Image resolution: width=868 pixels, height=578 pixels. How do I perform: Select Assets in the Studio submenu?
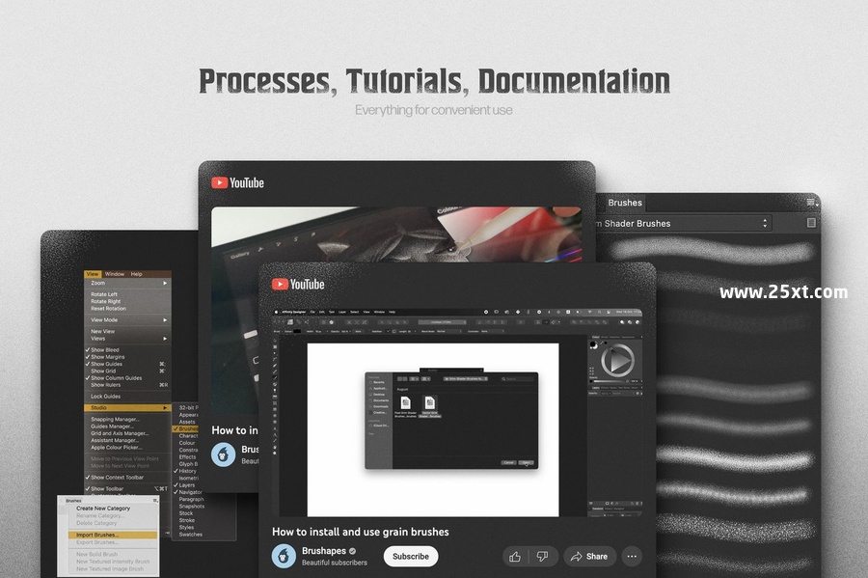187,422
